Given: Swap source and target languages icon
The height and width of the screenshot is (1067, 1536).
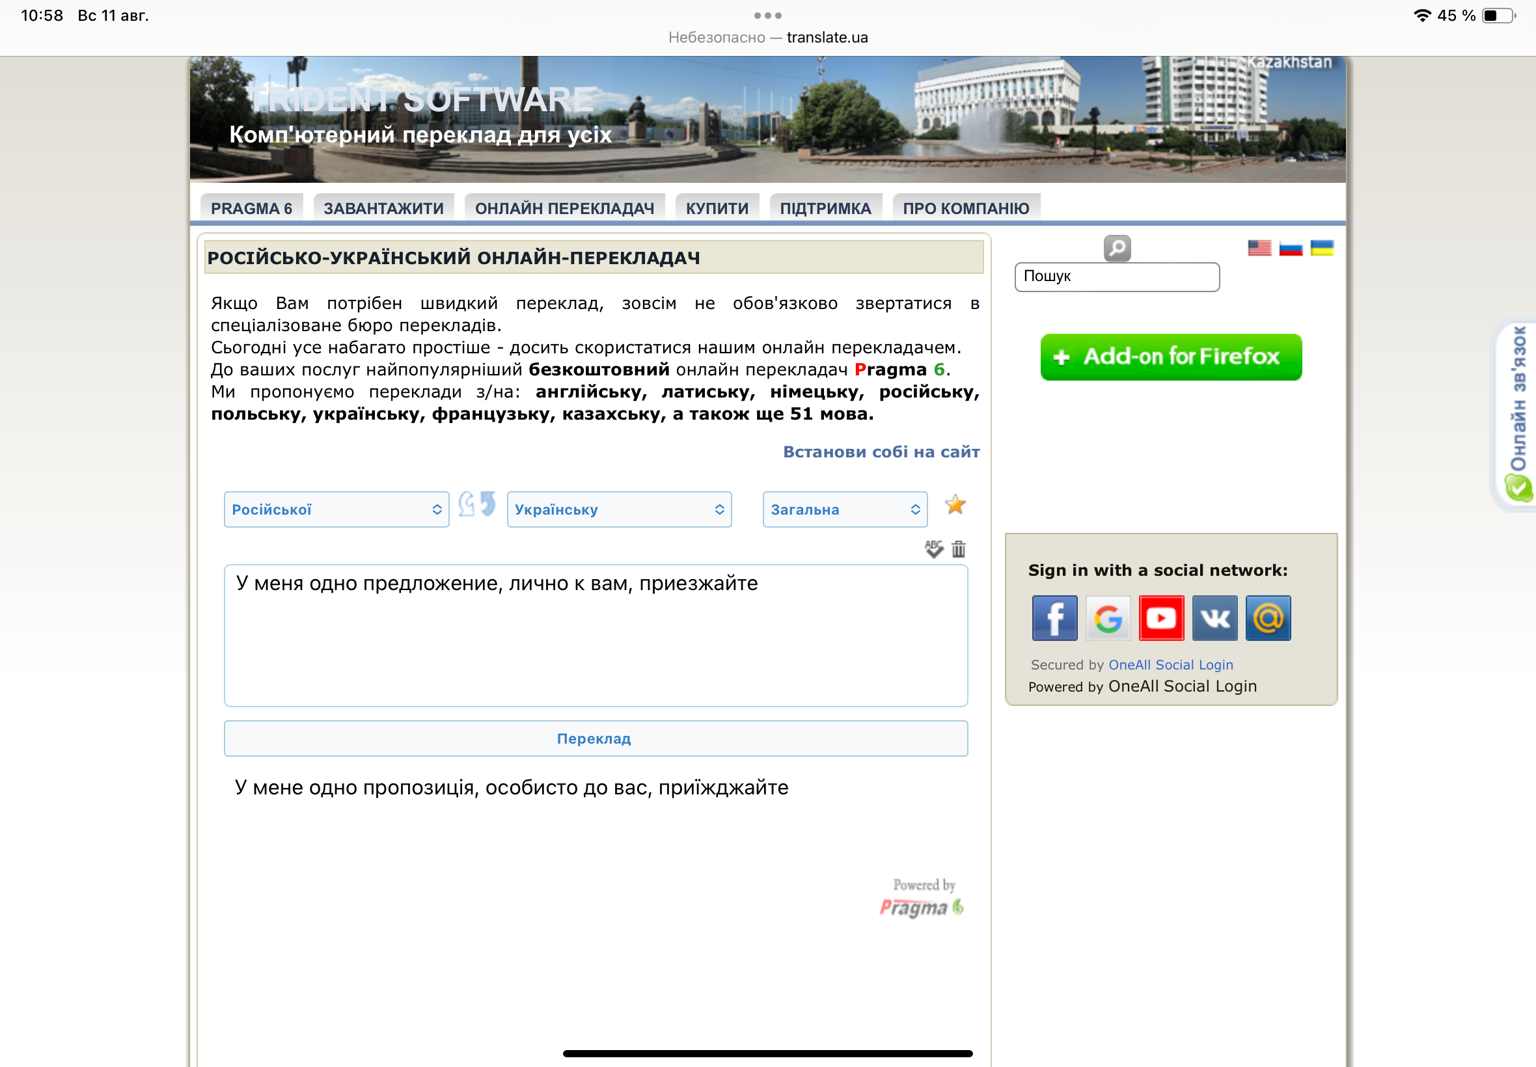Looking at the screenshot, I should click(x=477, y=505).
